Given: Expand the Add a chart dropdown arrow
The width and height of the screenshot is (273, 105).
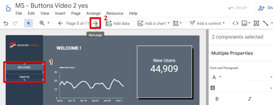Looking at the screenshot, I should coord(168,23).
